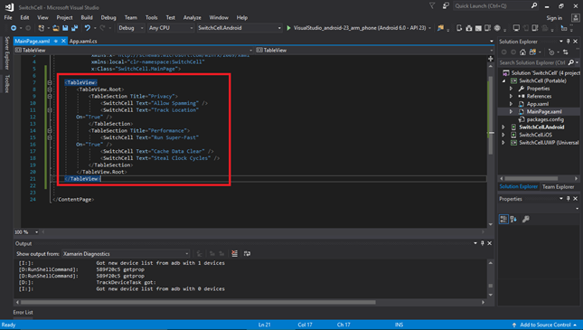
Task: Open the Any CPU platform dropdown
Action: [x=171, y=28]
